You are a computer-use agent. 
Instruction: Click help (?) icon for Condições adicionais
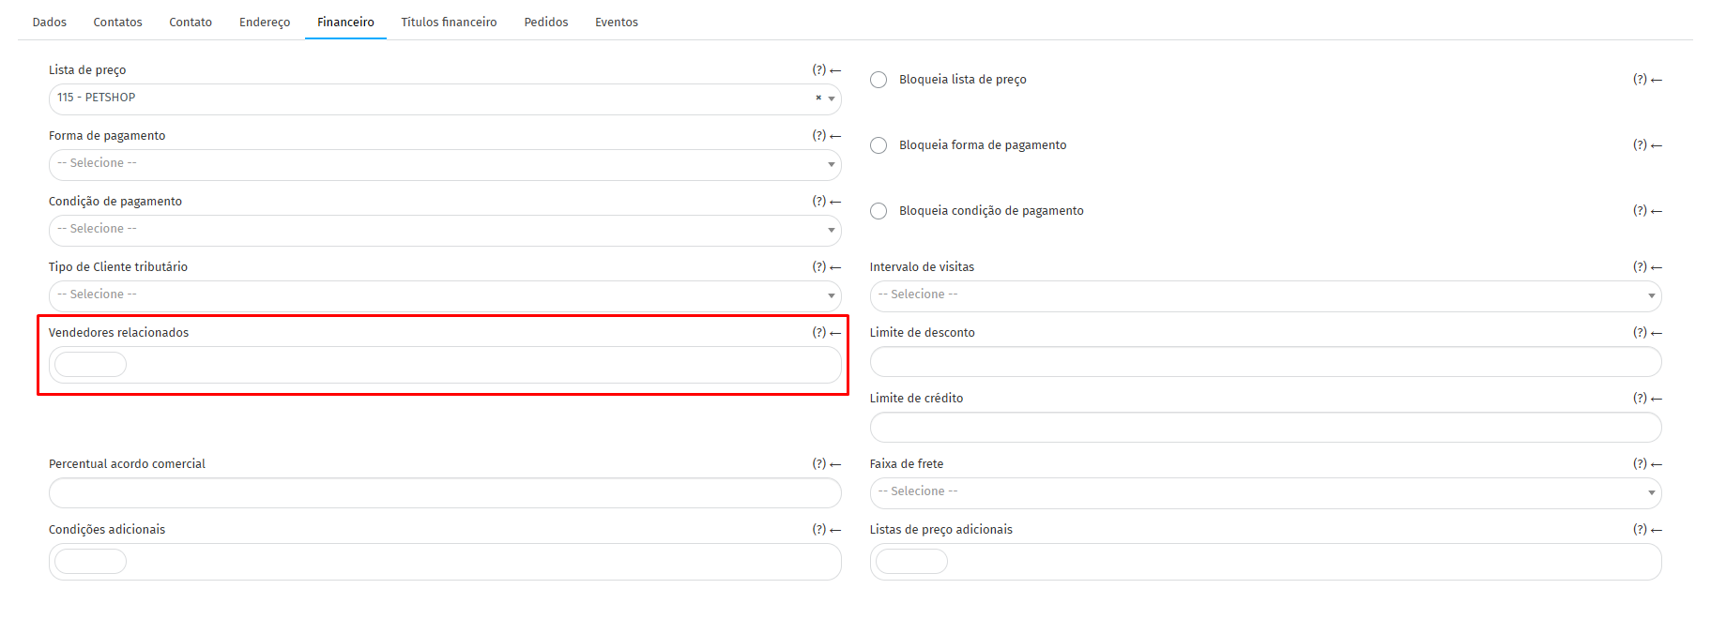point(819,530)
